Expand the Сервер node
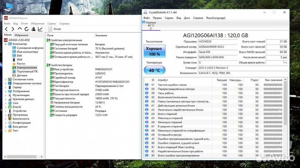This screenshot has width=300, height=168. (x=5, y=87)
